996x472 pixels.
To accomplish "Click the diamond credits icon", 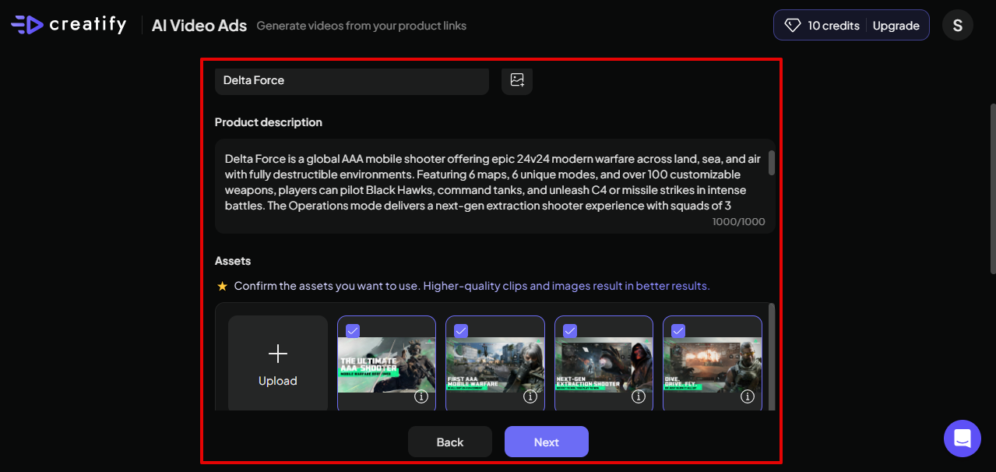I will click(x=792, y=26).
